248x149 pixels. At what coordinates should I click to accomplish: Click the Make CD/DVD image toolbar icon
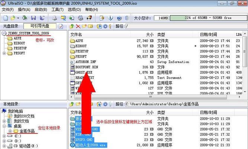tap(55, 18)
